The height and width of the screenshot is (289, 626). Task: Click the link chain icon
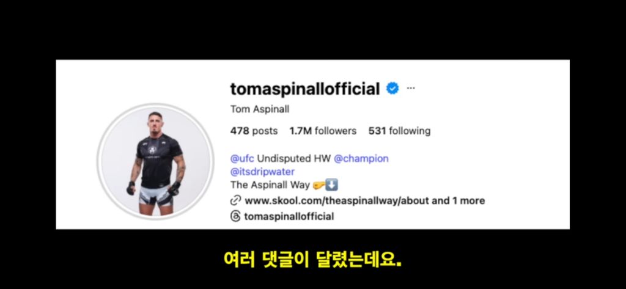(x=235, y=200)
